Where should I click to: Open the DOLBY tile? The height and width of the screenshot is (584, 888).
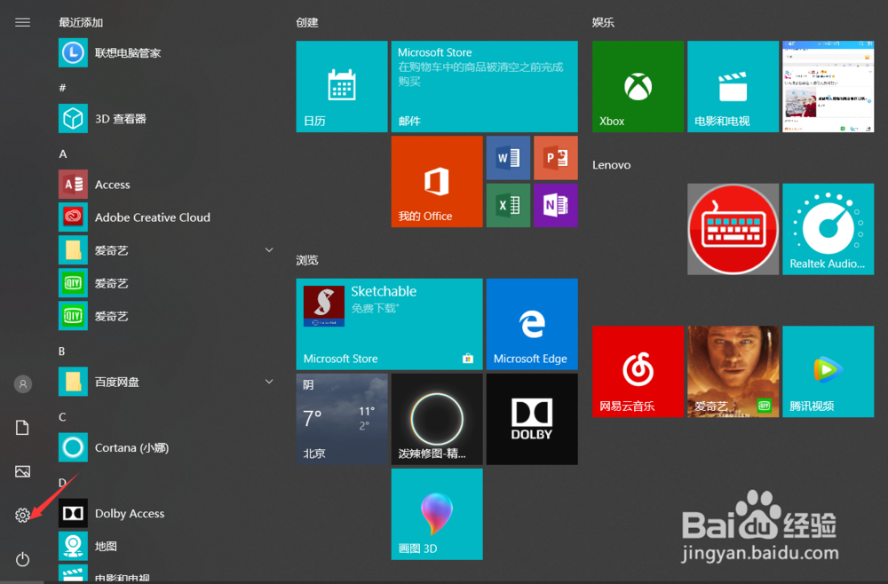pos(532,419)
